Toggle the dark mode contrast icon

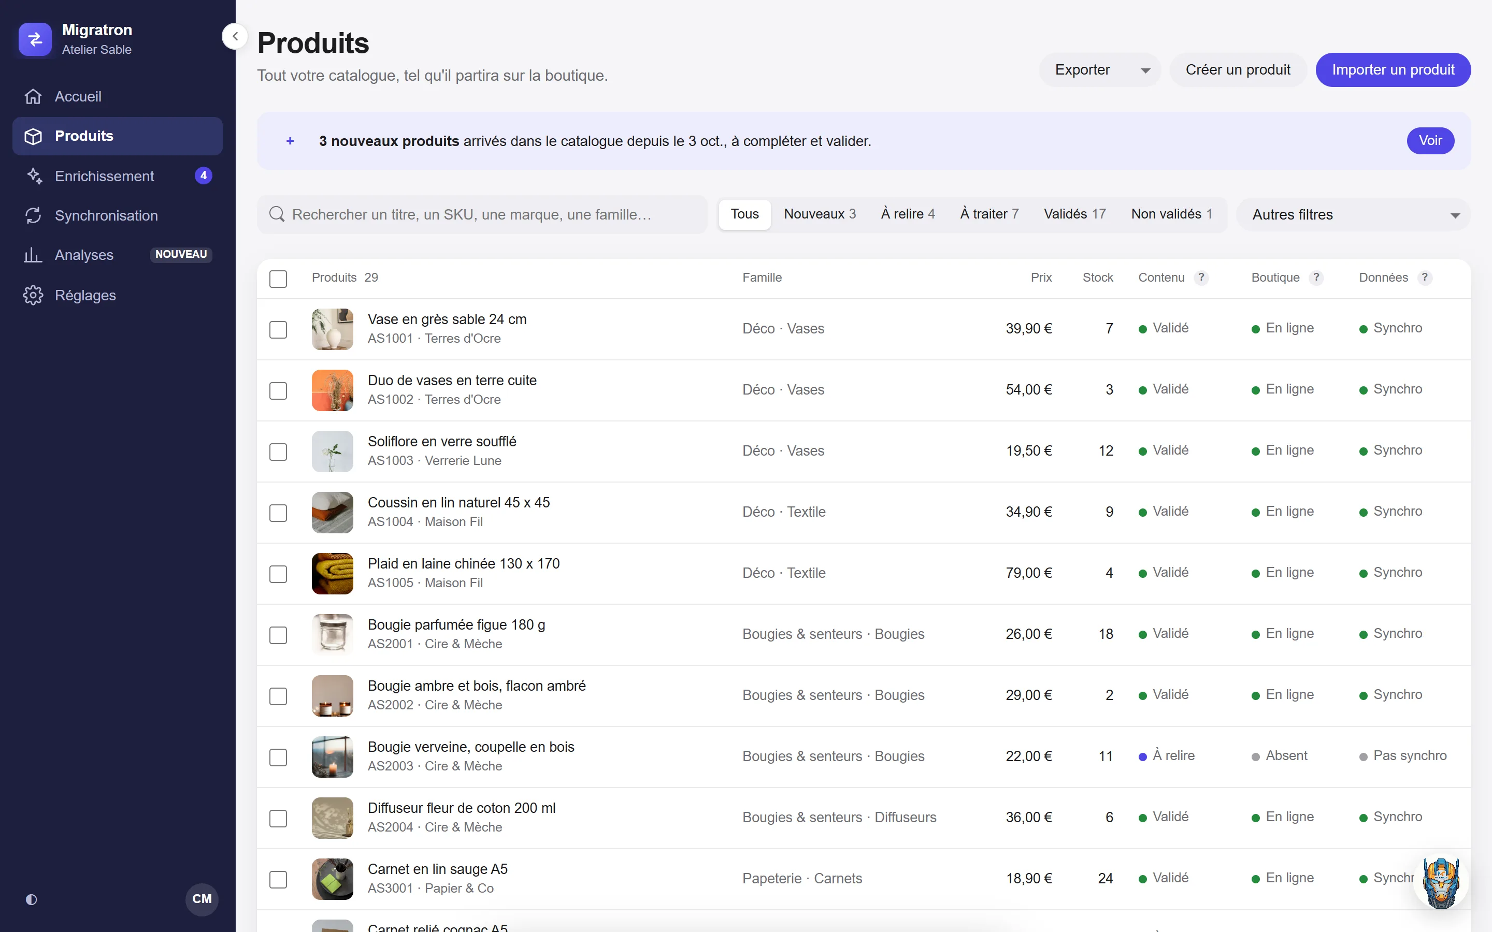[x=32, y=899]
